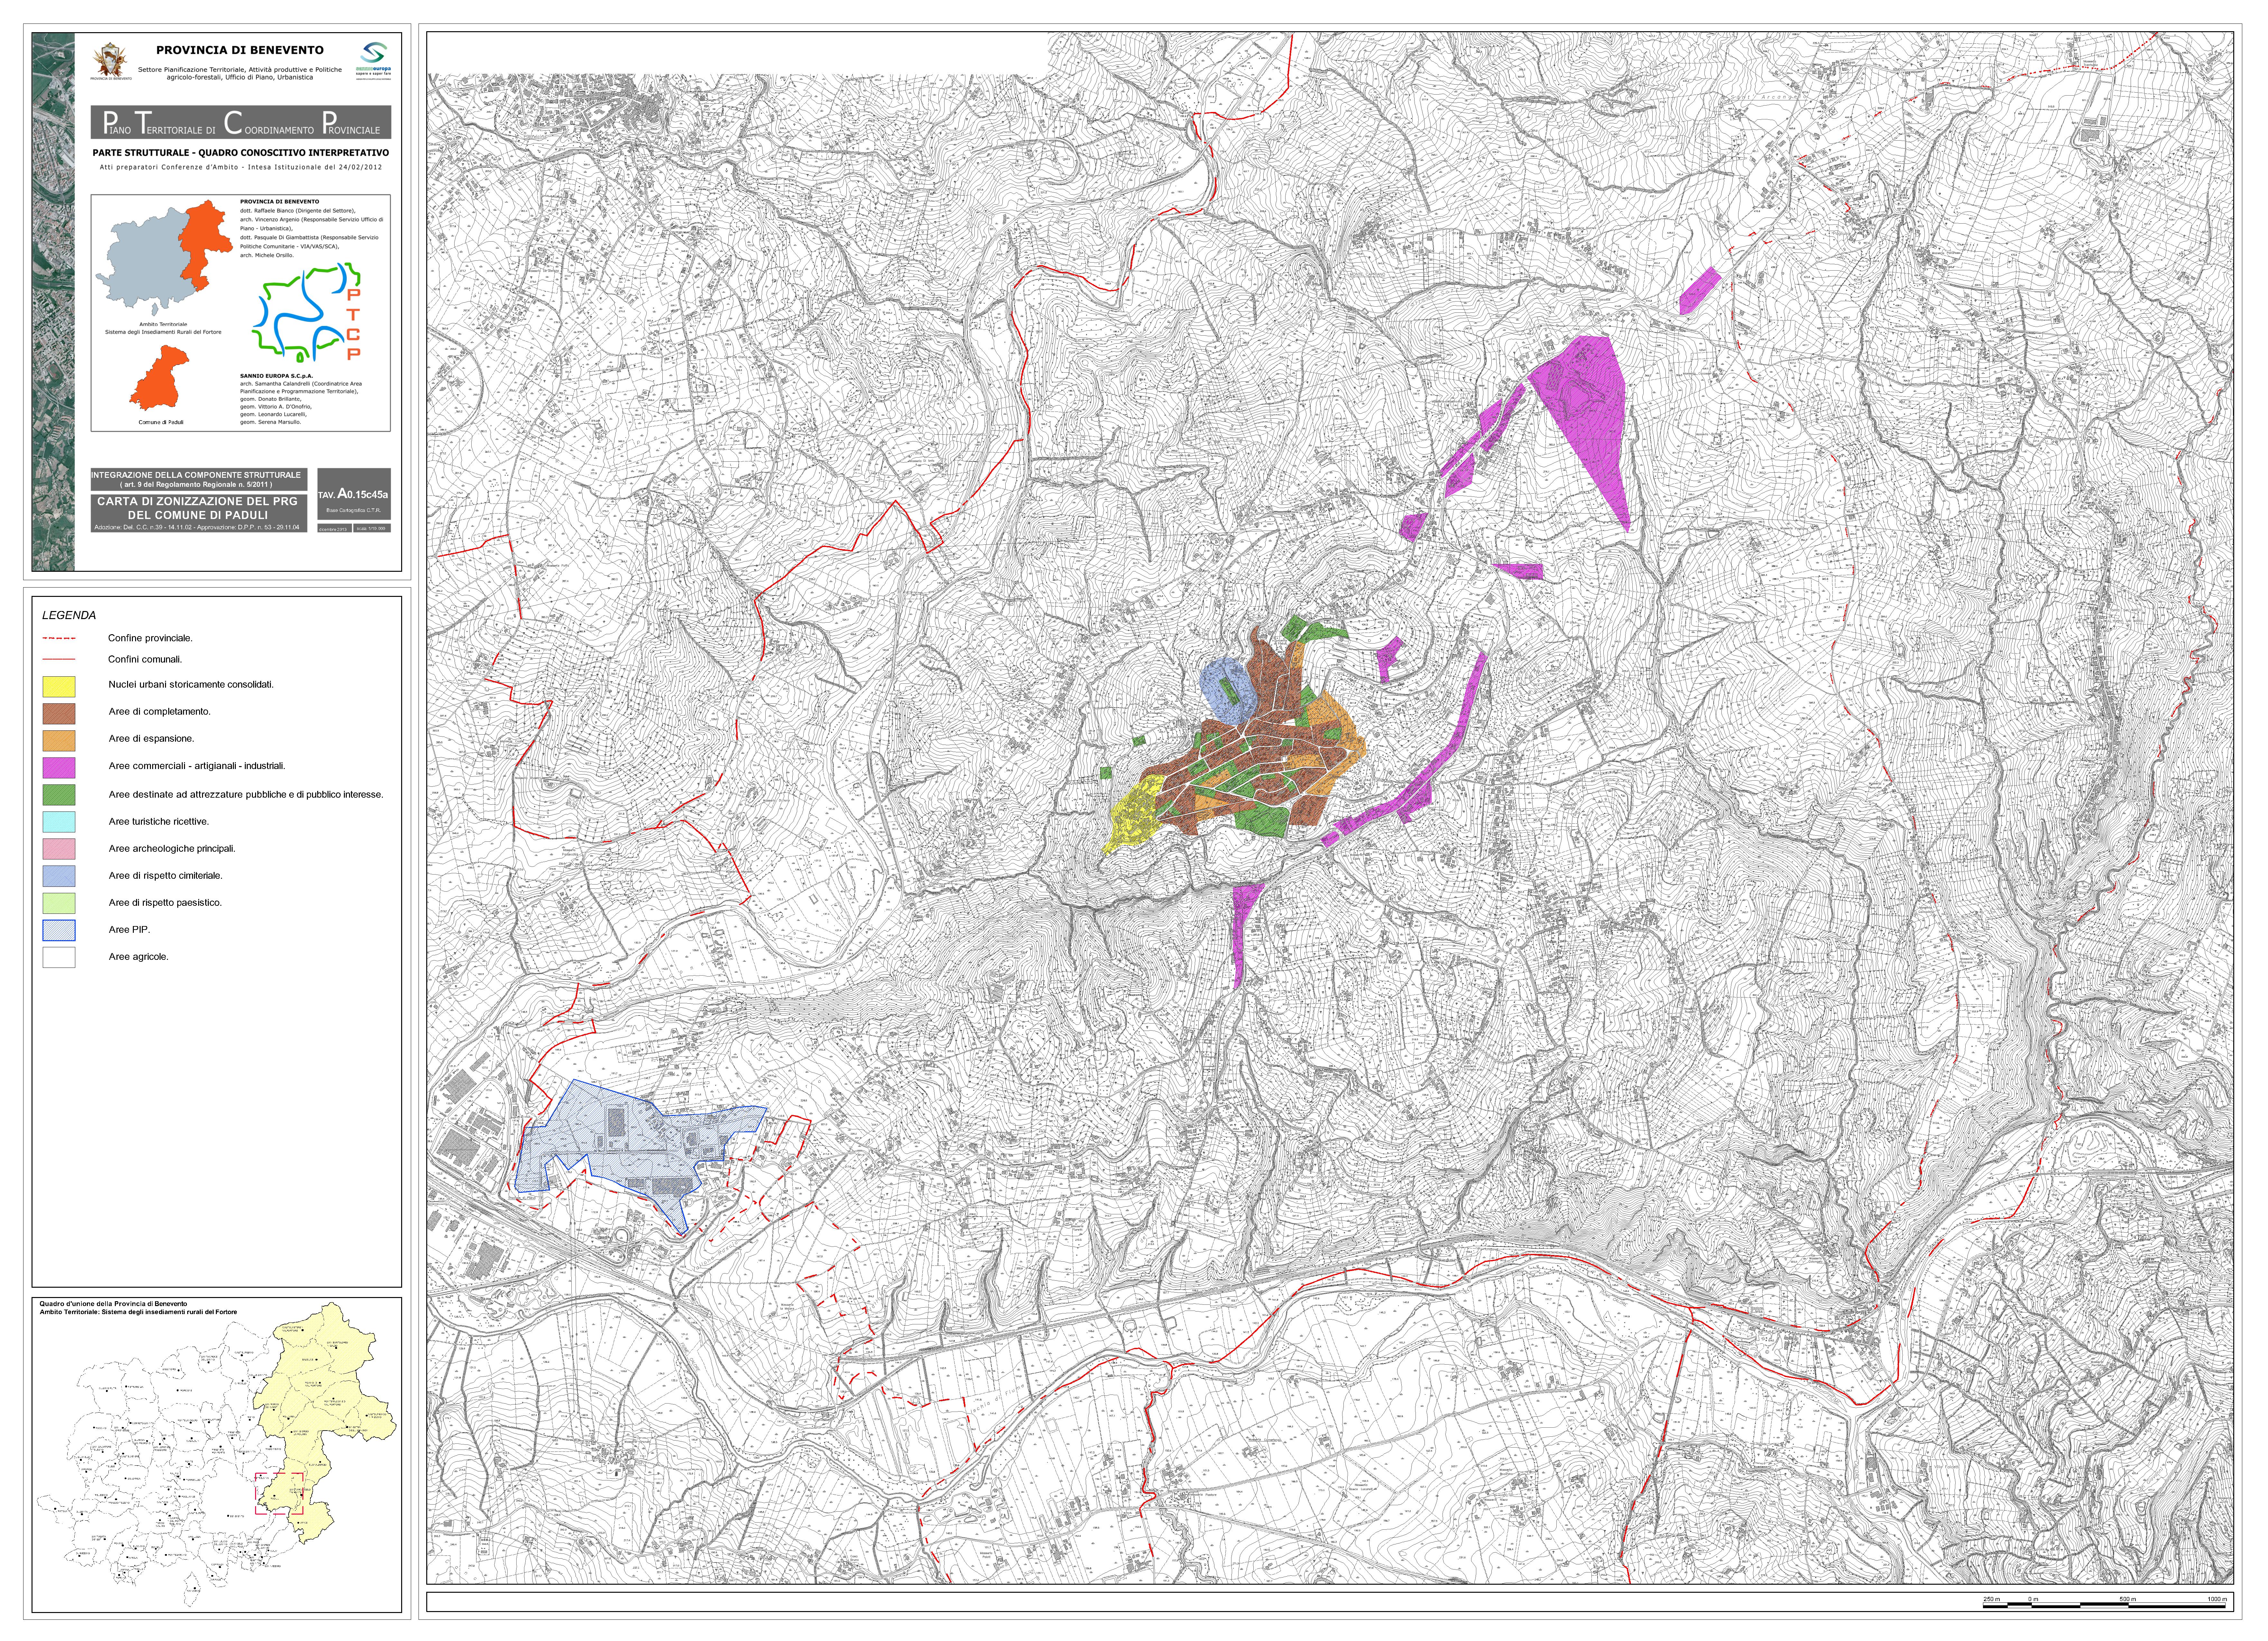Viewport: 2268px width, 1641px height.
Task: Click the 'Confine provinciale.' legend label
Action: coord(150,638)
